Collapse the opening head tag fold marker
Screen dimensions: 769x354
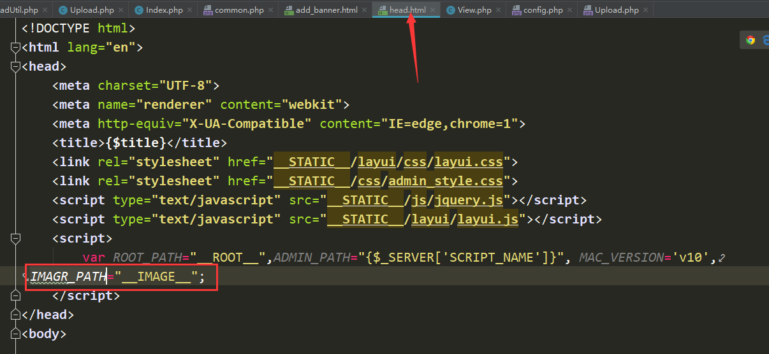(15, 67)
